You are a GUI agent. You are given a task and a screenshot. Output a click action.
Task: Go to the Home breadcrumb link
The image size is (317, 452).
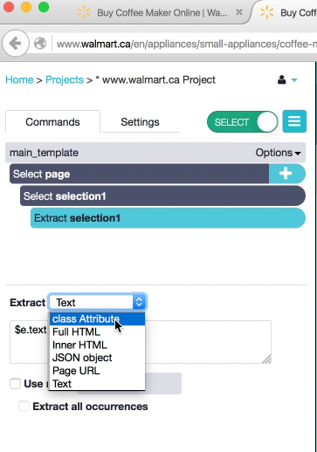(x=19, y=79)
